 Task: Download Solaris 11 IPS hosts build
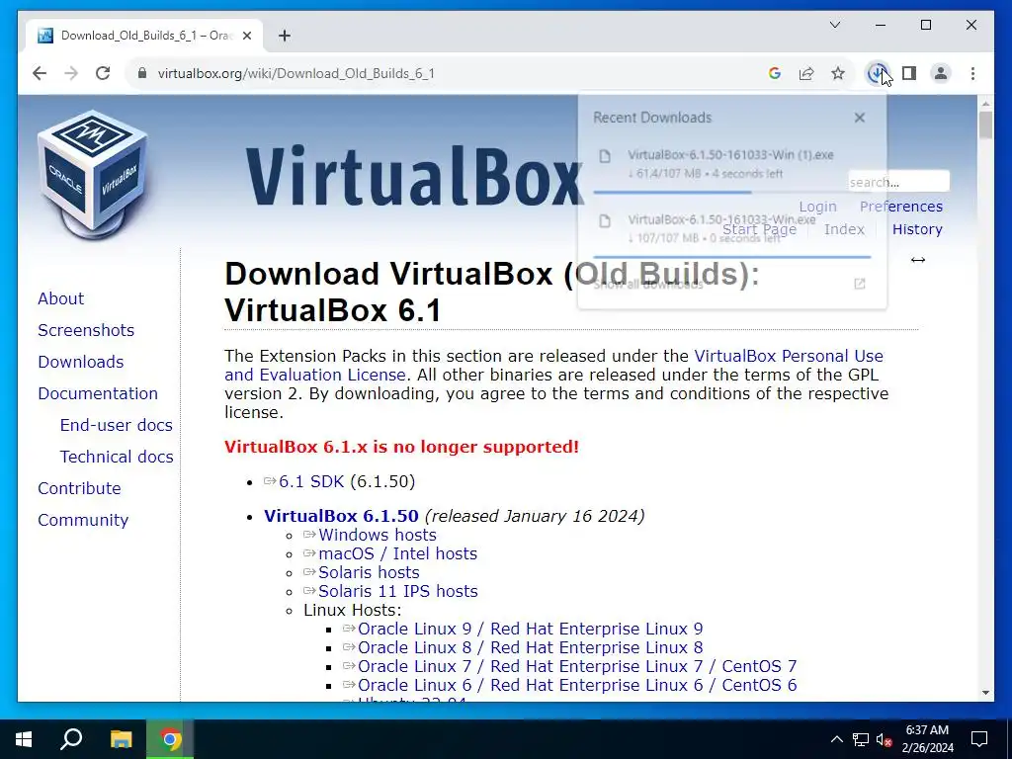[x=397, y=591]
